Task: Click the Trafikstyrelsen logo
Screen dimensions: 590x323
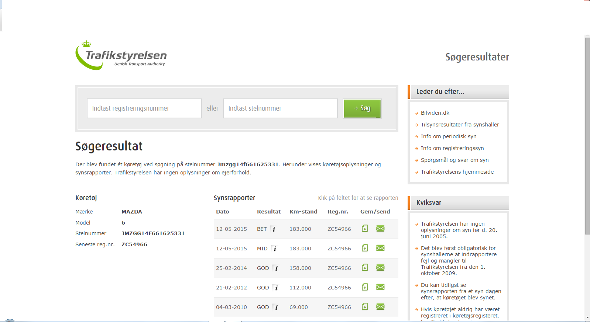Action: click(121, 56)
